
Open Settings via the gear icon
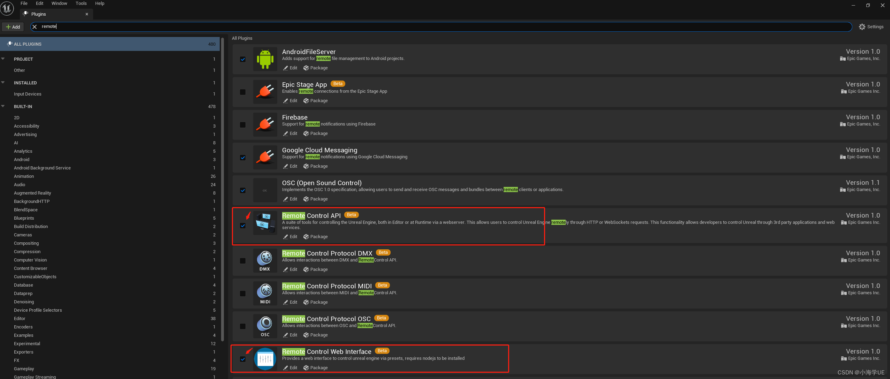(x=862, y=27)
